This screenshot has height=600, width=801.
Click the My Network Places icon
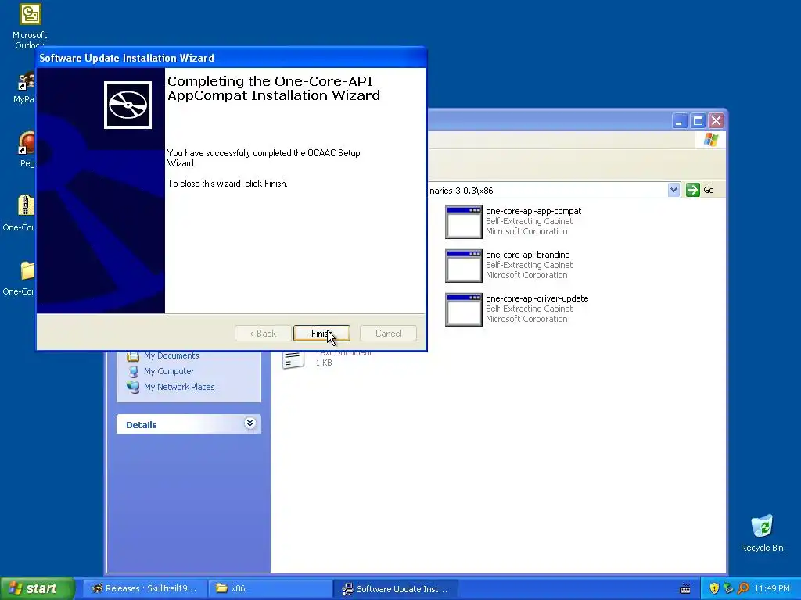point(133,387)
